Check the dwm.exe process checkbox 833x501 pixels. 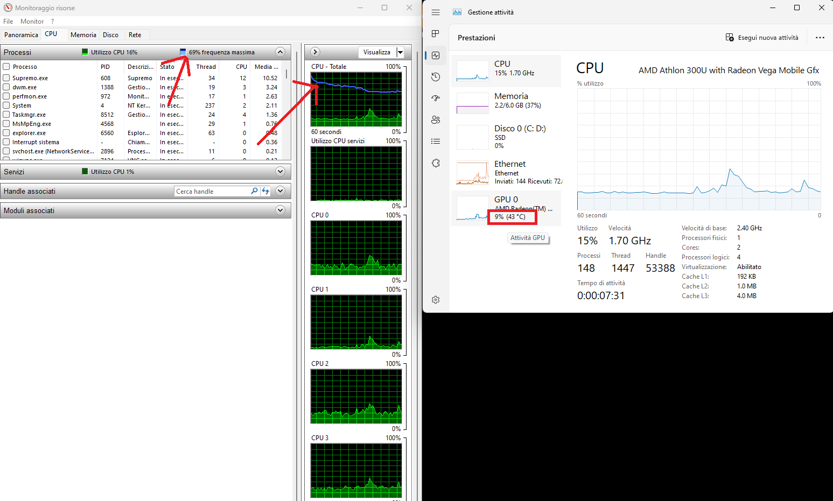pyautogui.click(x=7, y=87)
